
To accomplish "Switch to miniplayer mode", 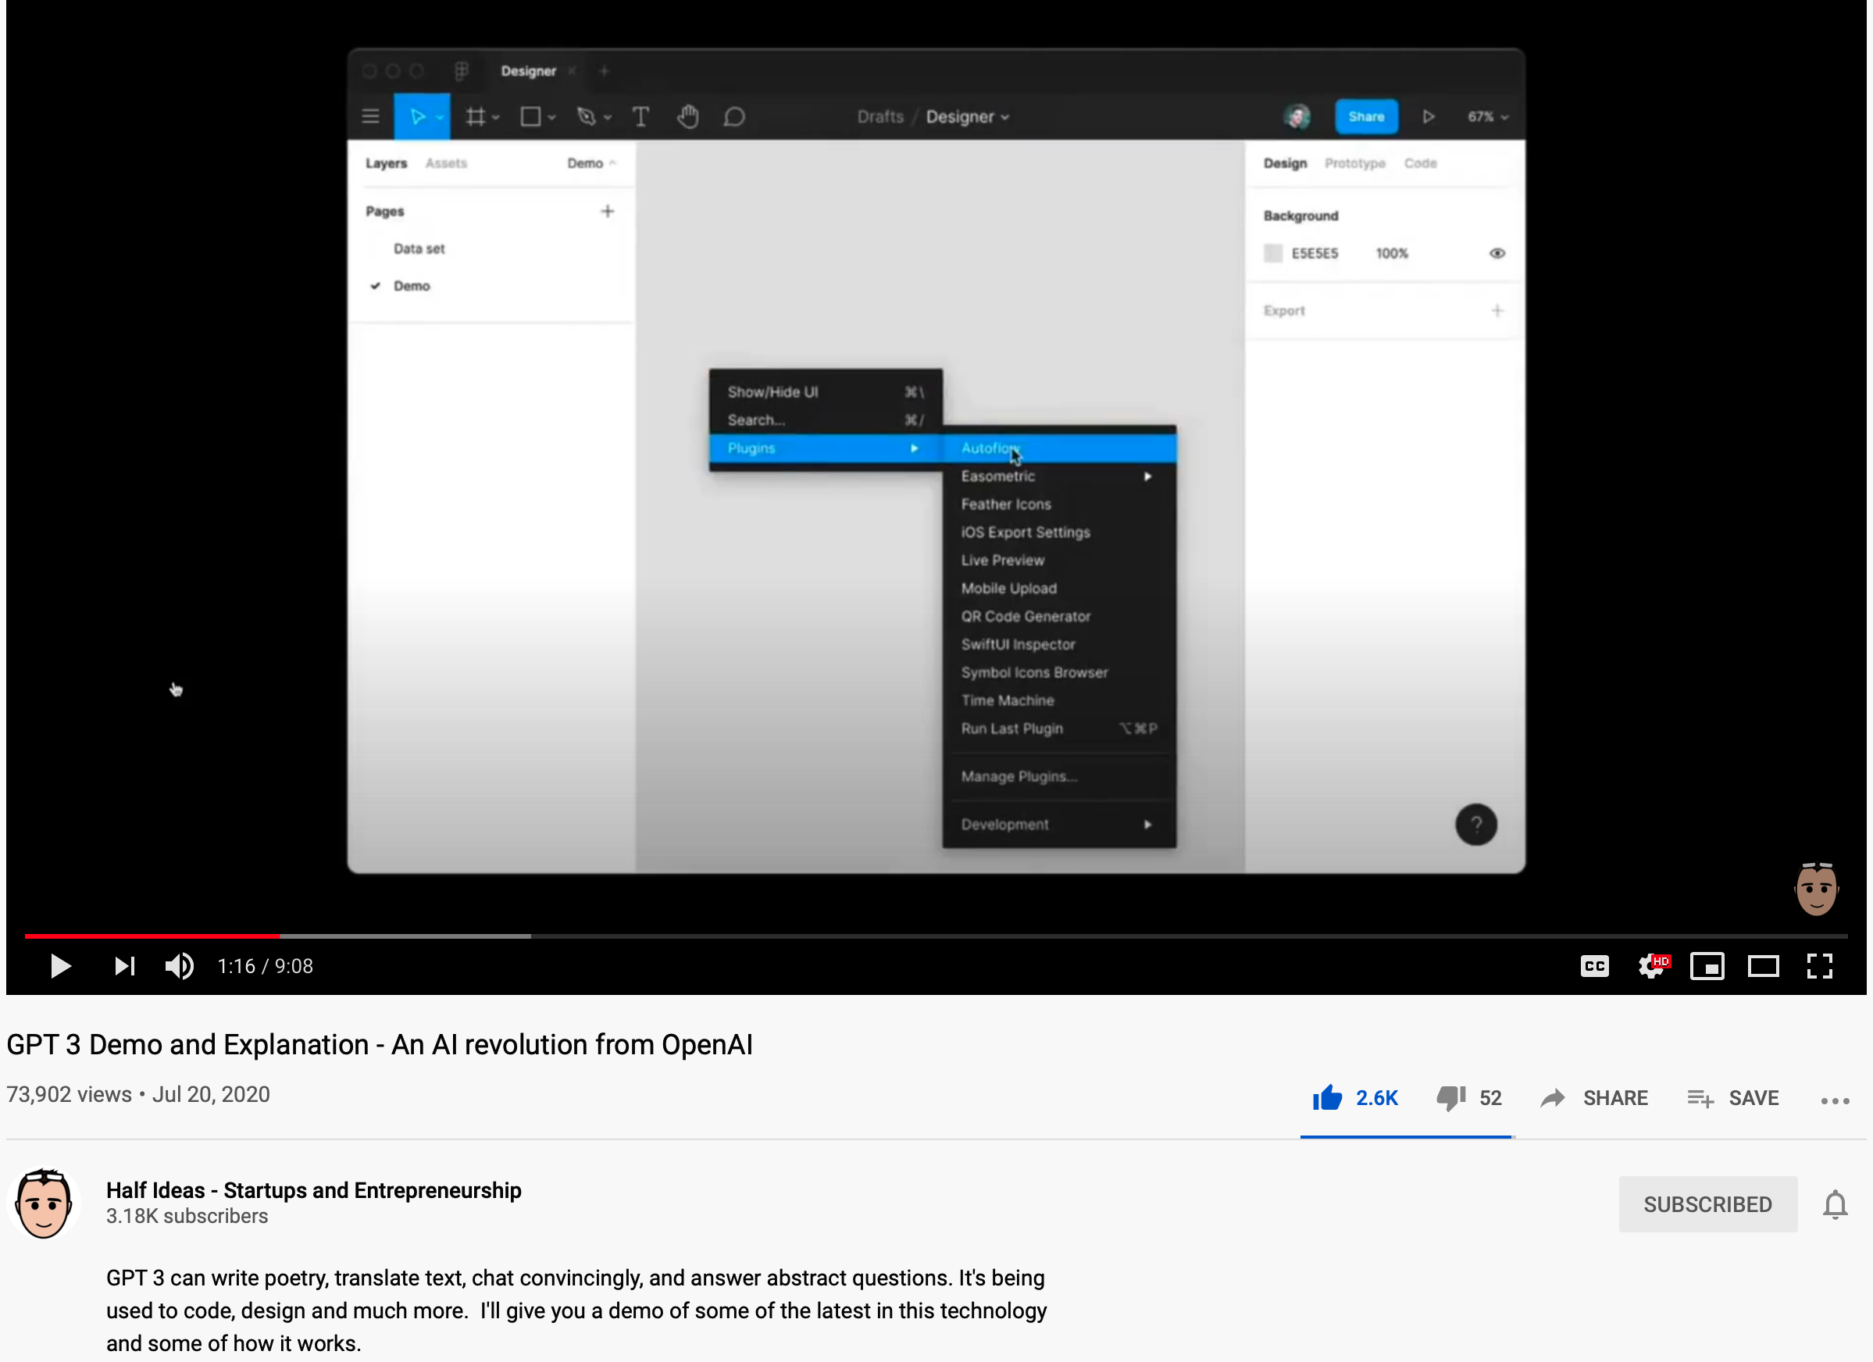I will pyautogui.click(x=1707, y=965).
